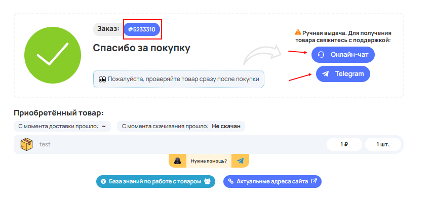Click the headset icon in Онлайн-чат button

pyautogui.click(x=321, y=55)
